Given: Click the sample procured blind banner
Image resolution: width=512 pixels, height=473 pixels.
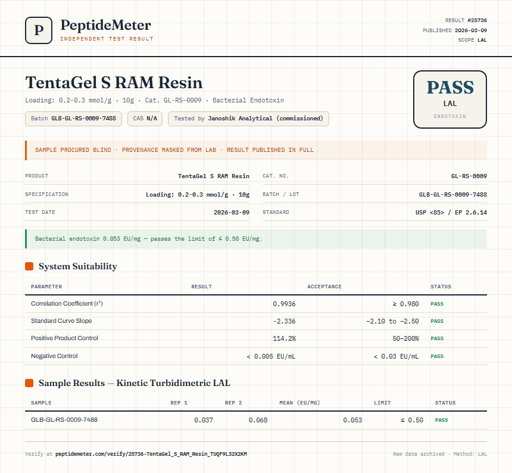Looking at the screenshot, I should point(256,150).
